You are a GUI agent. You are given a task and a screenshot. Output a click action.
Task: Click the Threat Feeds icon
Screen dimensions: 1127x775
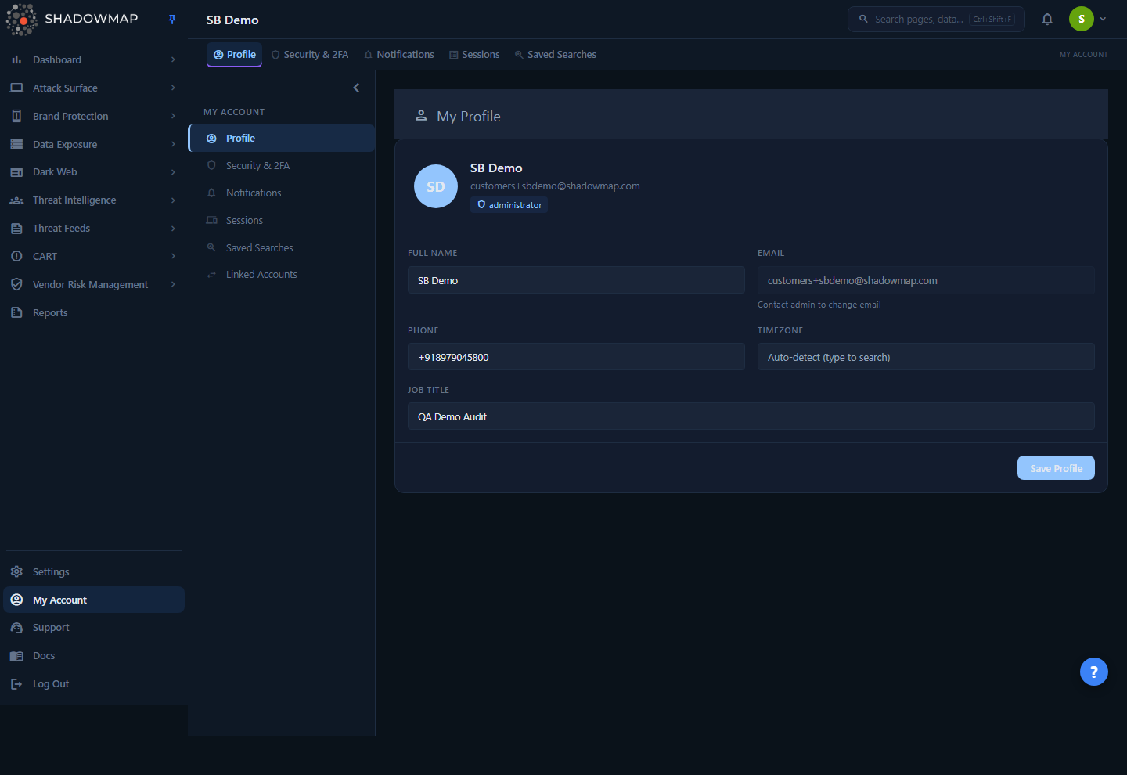click(16, 229)
